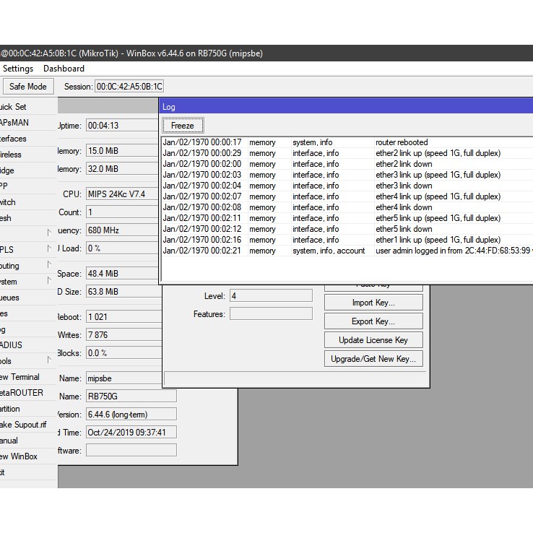
Task: Click the Freeze button in Log window
Action: click(x=182, y=125)
